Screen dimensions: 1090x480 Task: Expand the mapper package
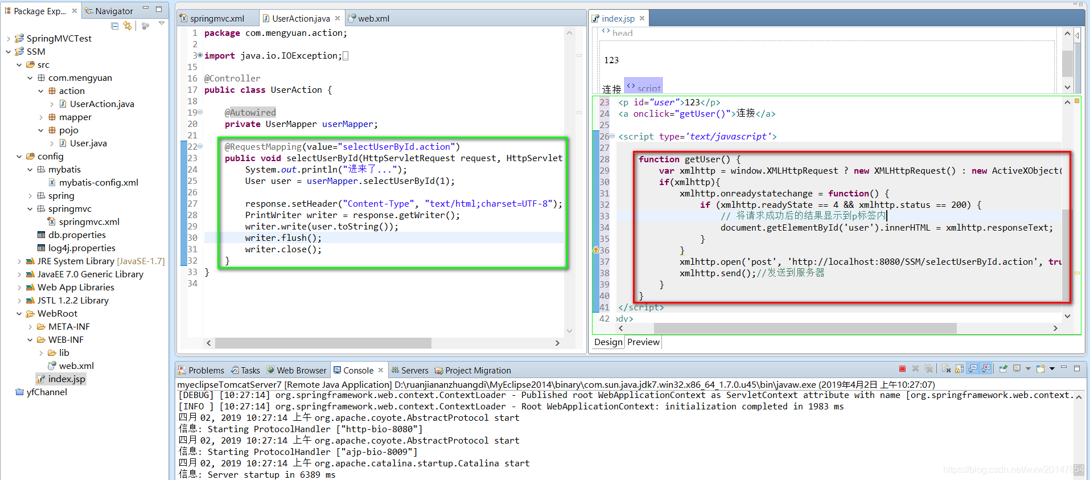click(40, 117)
